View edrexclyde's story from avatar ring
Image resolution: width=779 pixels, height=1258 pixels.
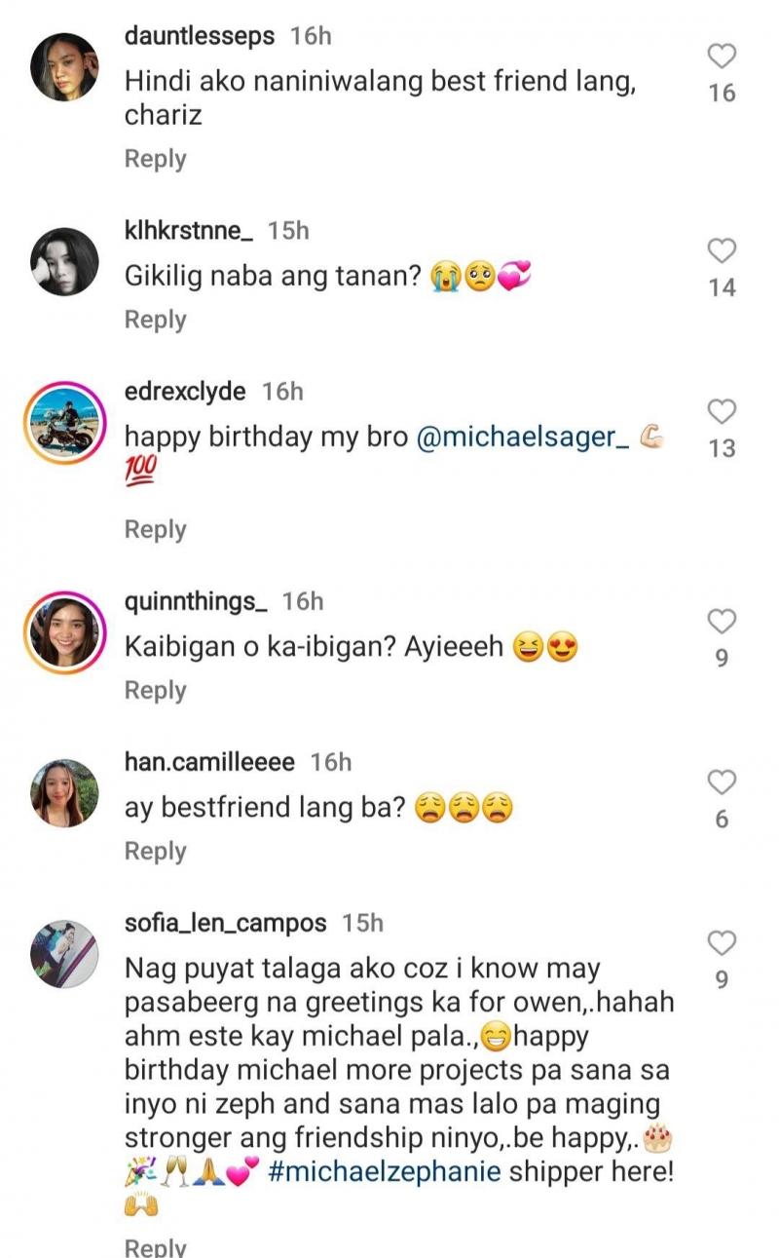(x=64, y=422)
